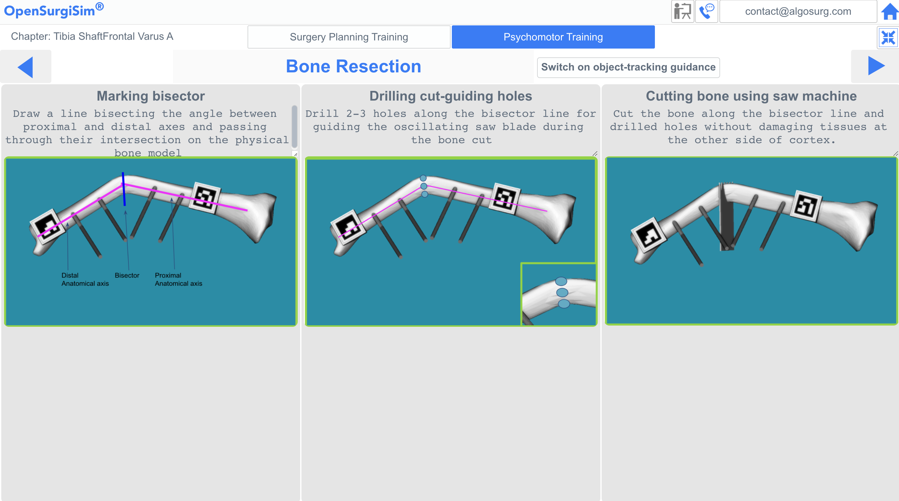
Task: Click the Bone Resection heading
Action: click(x=353, y=66)
